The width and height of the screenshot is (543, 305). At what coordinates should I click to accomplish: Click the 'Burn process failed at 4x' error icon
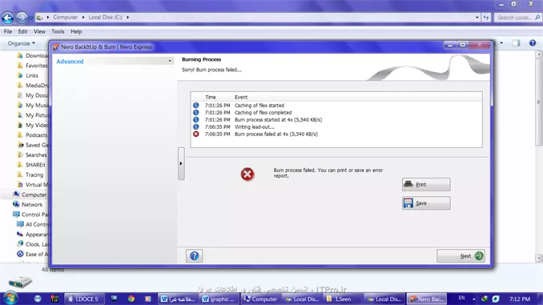tap(196, 134)
